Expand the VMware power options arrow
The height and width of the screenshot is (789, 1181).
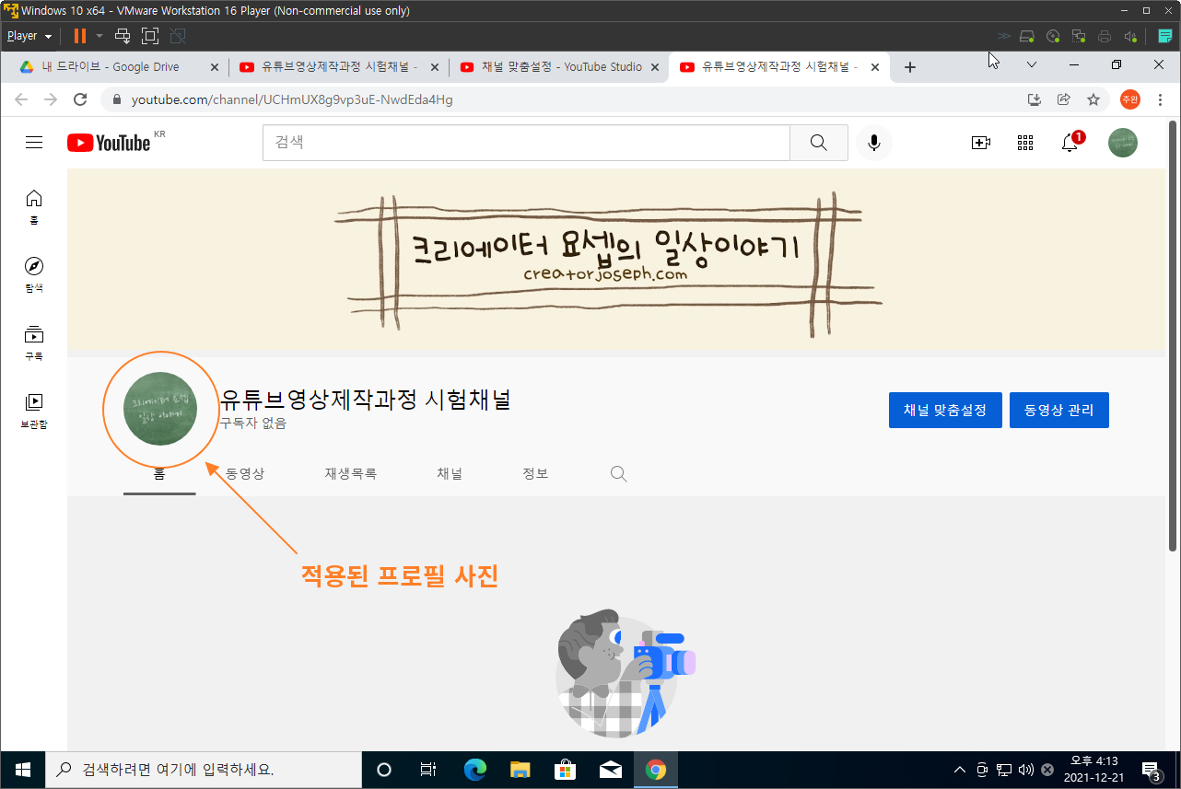[x=99, y=36]
